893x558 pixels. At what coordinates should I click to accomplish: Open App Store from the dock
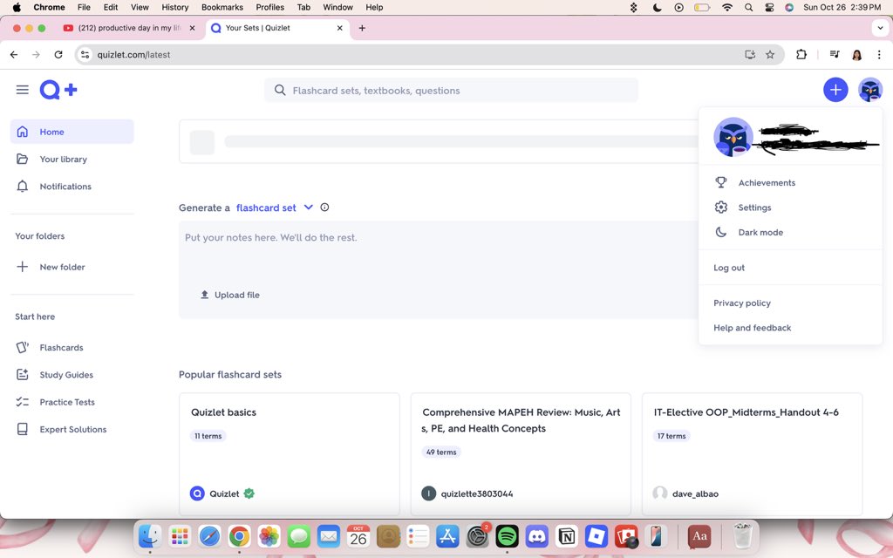(447, 536)
